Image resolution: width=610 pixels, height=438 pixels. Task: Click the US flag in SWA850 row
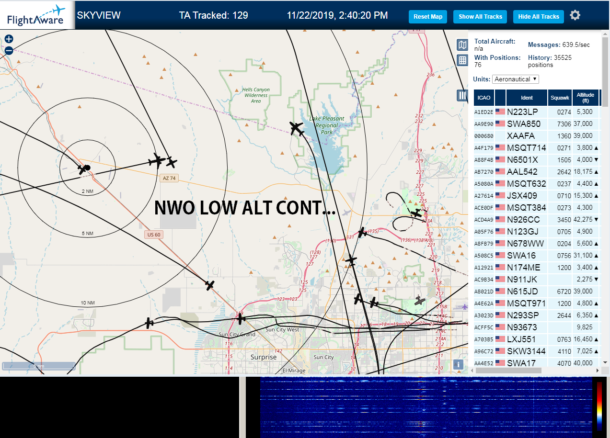coord(500,124)
